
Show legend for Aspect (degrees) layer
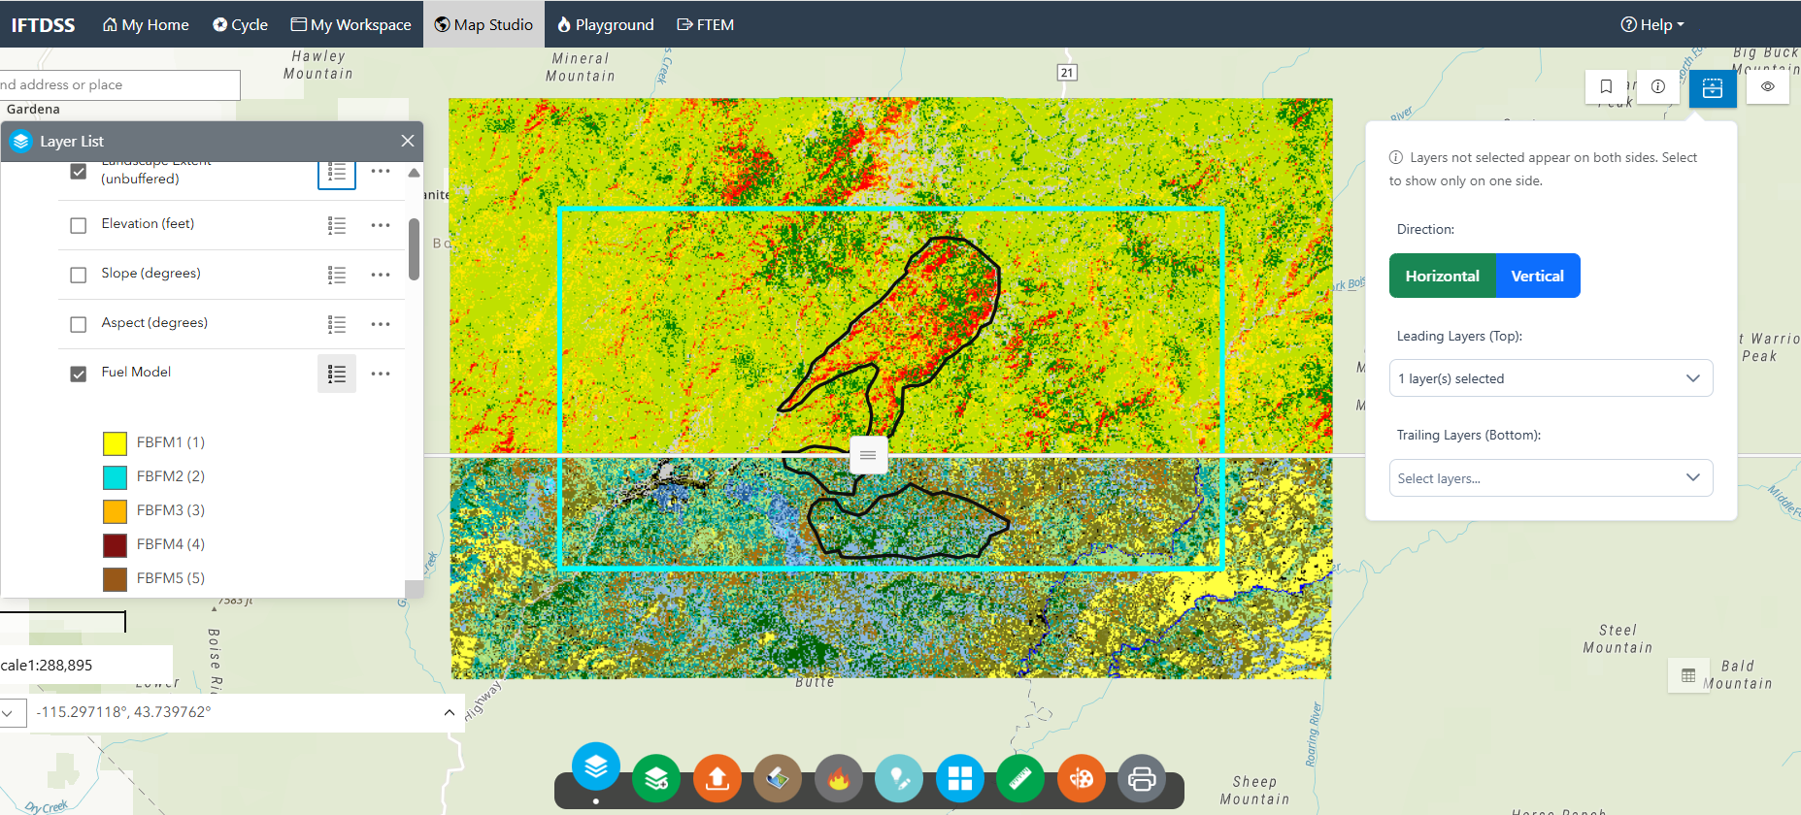point(337,324)
